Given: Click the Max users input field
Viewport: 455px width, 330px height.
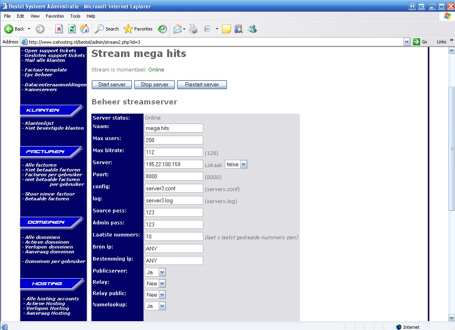Looking at the screenshot, I should click(174, 140).
